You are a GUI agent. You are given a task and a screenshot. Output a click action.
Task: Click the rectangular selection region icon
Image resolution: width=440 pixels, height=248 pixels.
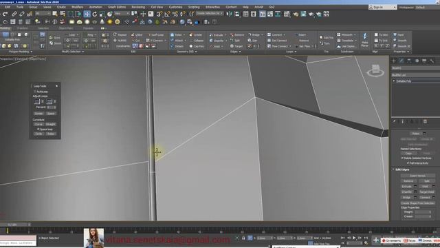click(70, 14)
